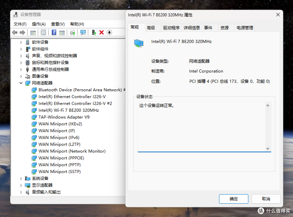Click the red X uninstall device icon

101,33
